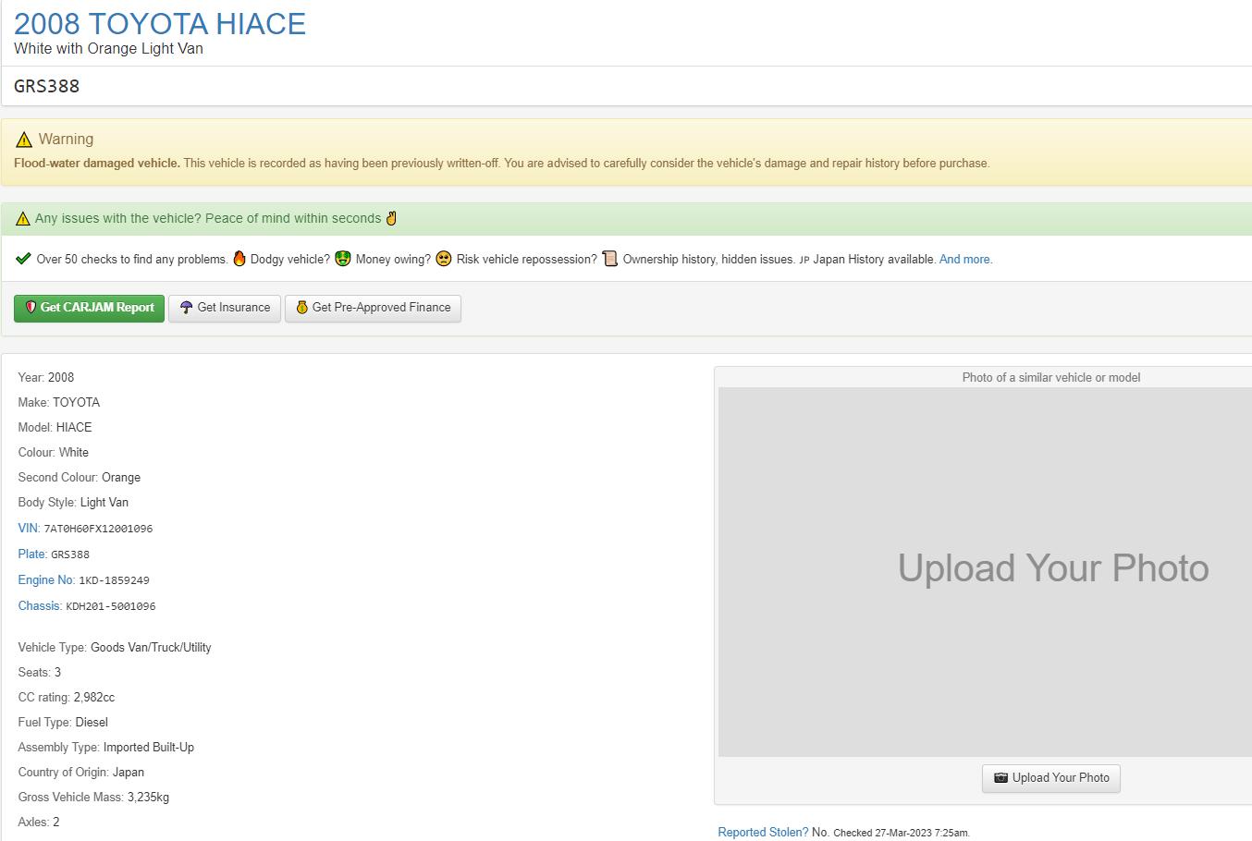Click the engine number 1KD-1859249

pyautogui.click(x=114, y=580)
